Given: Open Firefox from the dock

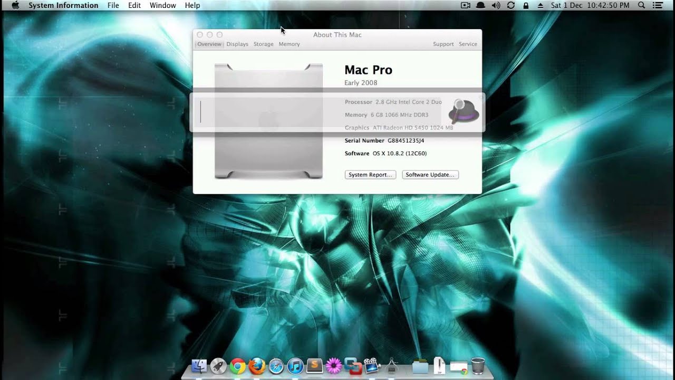Looking at the screenshot, I should [x=257, y=366].
